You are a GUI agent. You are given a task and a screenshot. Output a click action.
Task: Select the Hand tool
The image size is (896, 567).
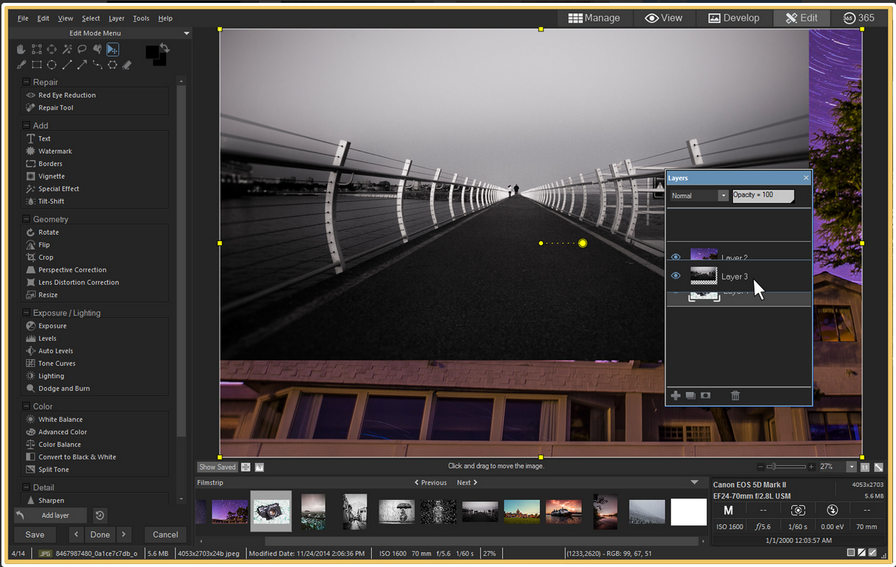pos(21,49)
